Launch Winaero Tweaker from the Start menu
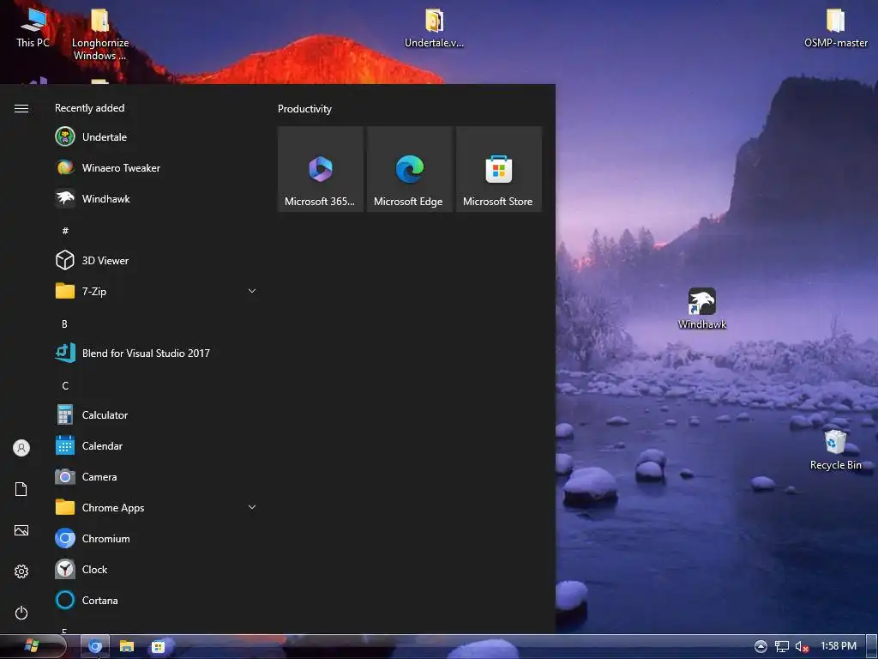Screen dimensions: 878x659 coord(157,167)
